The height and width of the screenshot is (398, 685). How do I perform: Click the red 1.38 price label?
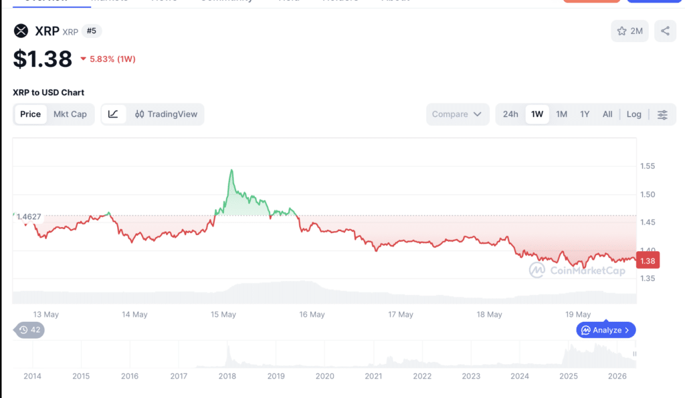(x=648, y=260)
